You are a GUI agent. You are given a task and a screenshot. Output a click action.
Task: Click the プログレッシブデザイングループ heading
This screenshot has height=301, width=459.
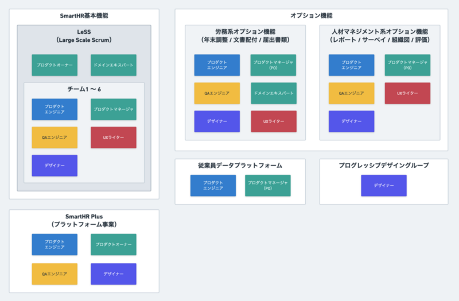pos(384,166)
